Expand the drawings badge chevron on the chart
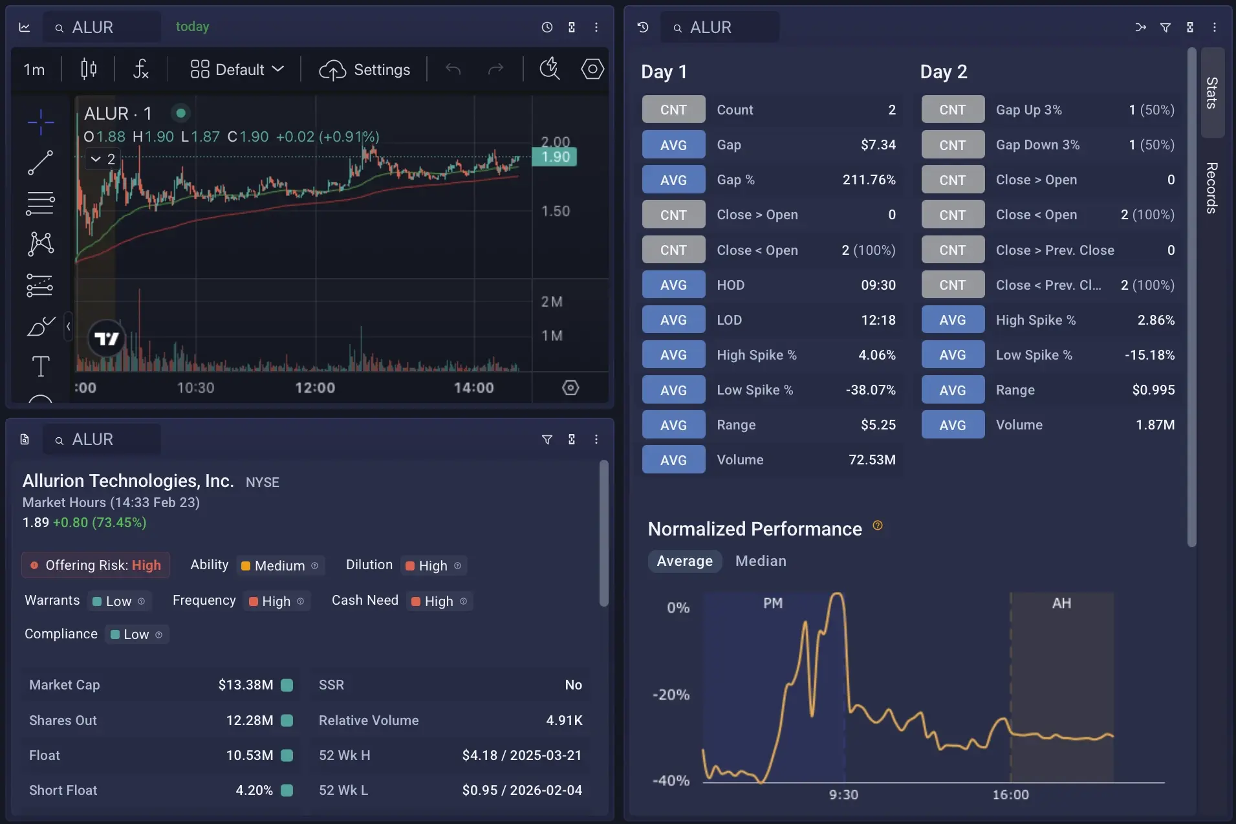Image resolution: width=1236 pixels, height=824 pixels. pos(95,158)
